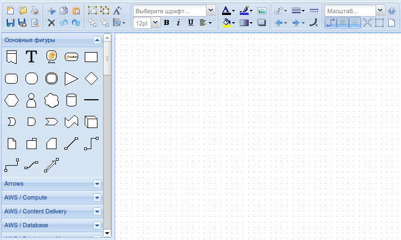Toggle italic text formatting

178,23
